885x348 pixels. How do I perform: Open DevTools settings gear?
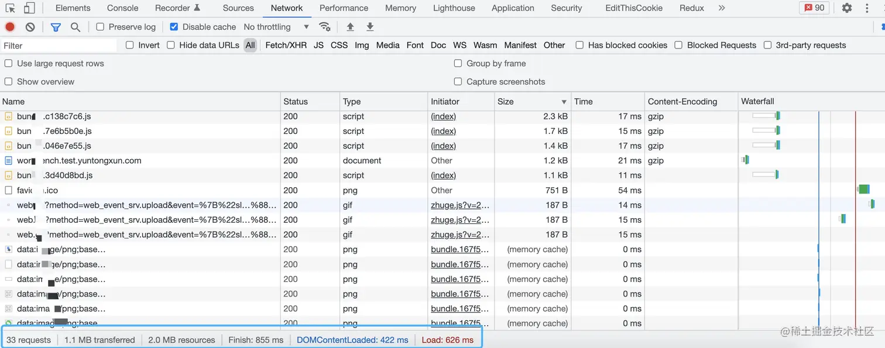click(847, 8)
